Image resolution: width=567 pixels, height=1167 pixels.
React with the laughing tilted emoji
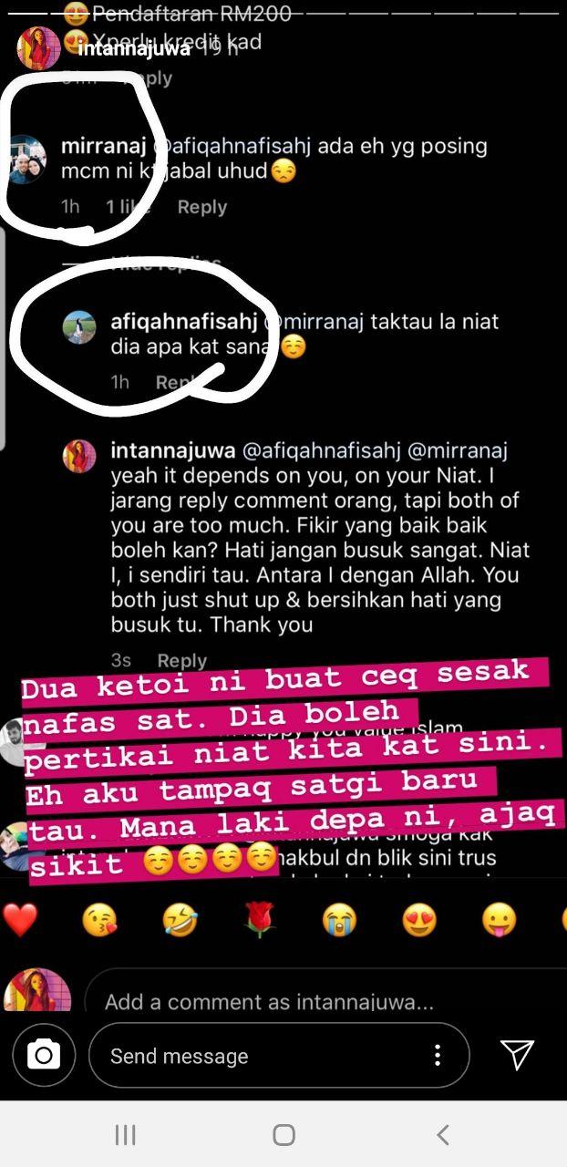tap(180, 921)
